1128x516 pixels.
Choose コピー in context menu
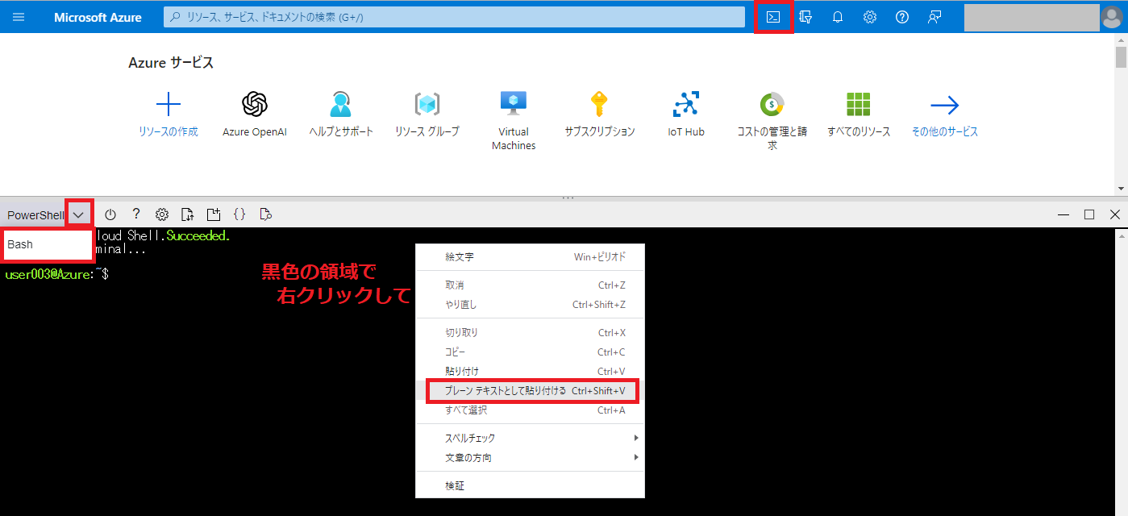[530, 352]
